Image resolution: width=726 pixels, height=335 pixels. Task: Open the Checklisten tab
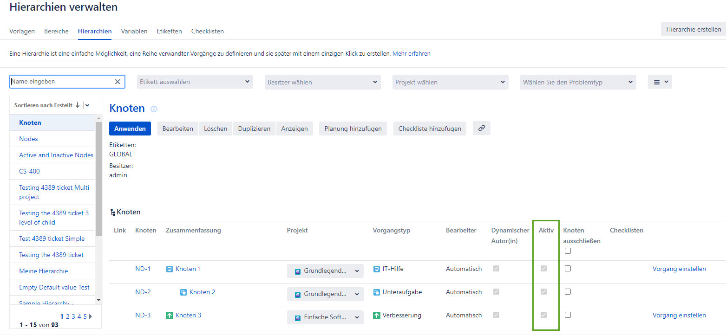click(207, 31)
